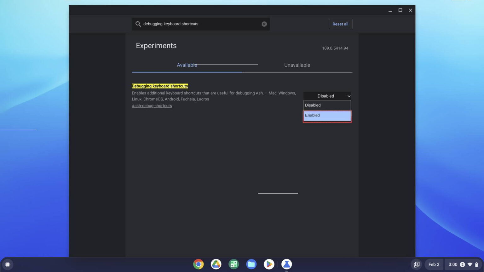Click the ChromeOS launcher button
484x272 pixels.
pyautogui.click(x=8, y=264)
